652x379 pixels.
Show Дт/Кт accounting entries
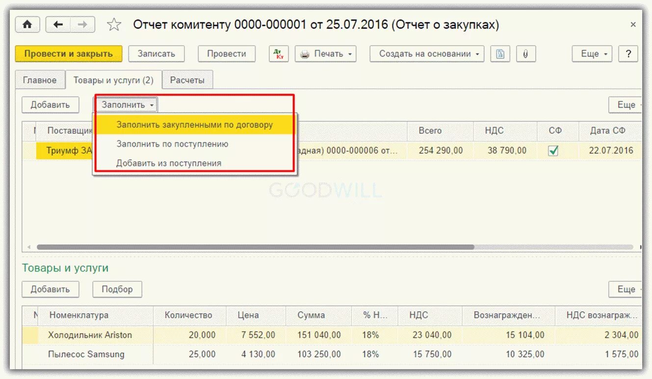click(x=279, y=54)
